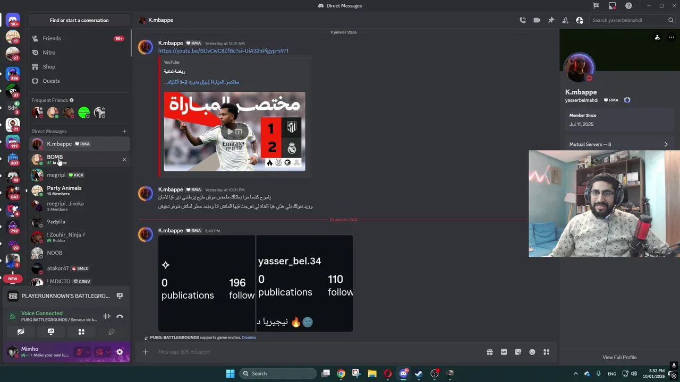Click the plus attach button beside message box
This screenshot has height=382, width=680.
[x=146, y=352]
